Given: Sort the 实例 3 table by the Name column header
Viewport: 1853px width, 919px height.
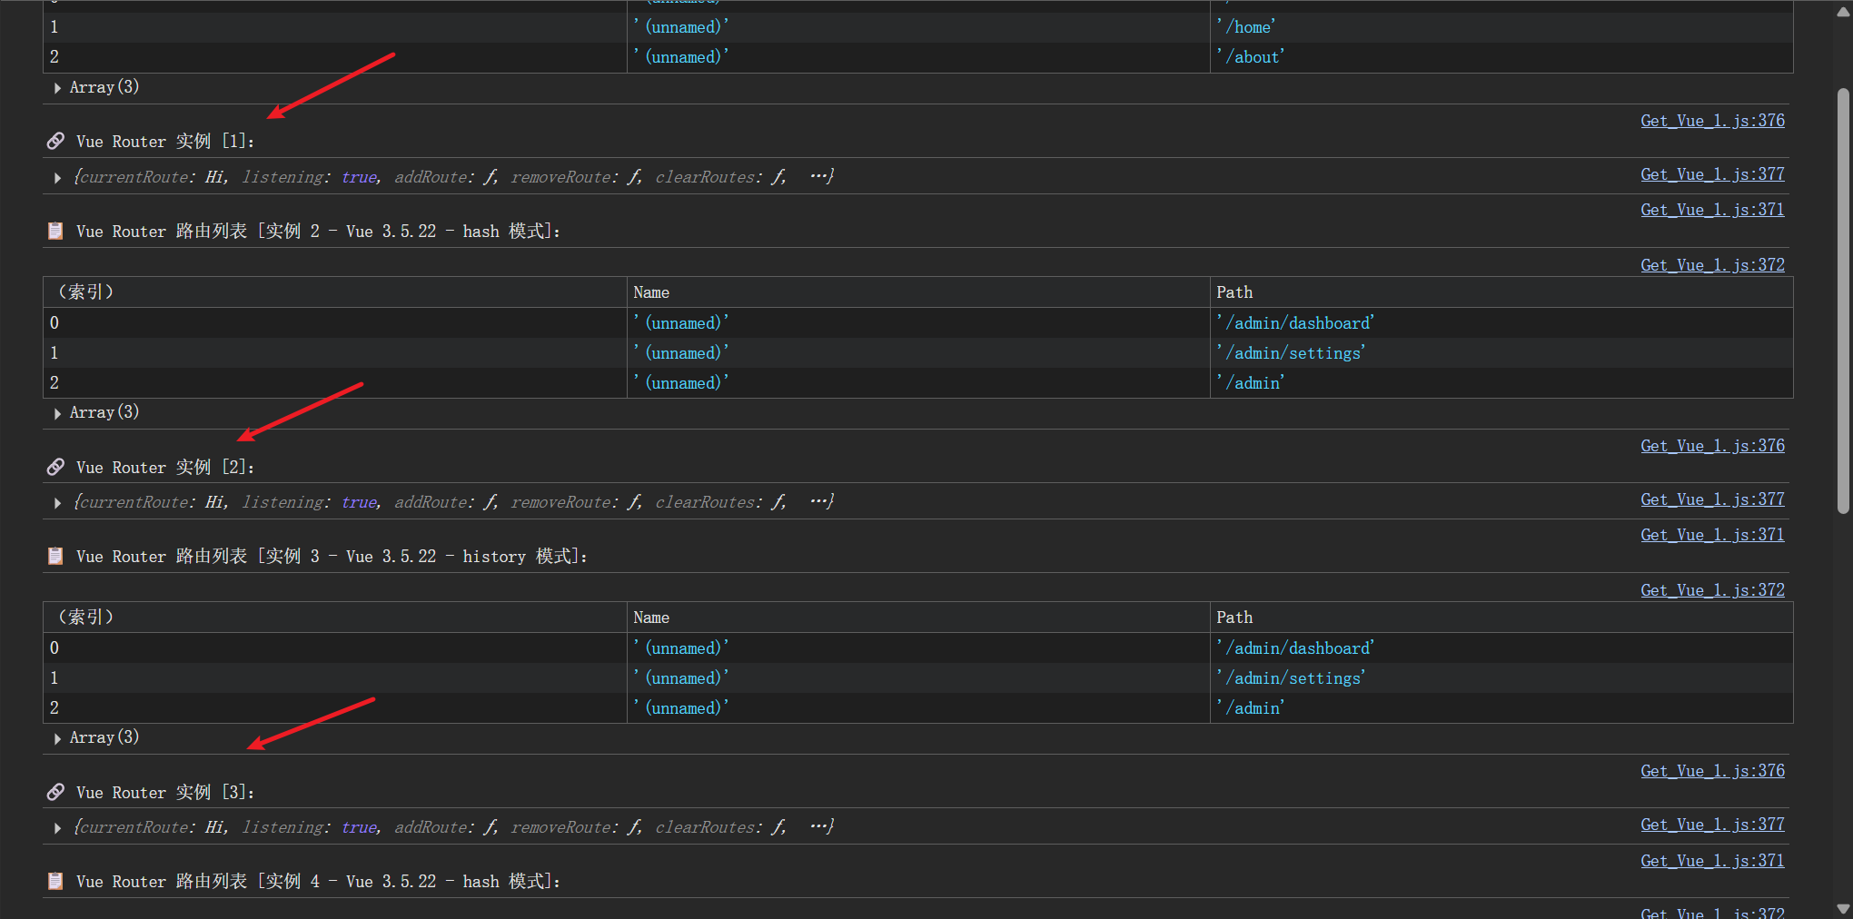Looking at the screenshot, I should pyautogui.click(x=651, y=618).
